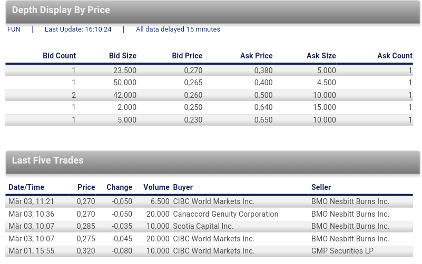The image size is (422, 264).
Task: Click the Depth Display By Price header
Action: click(x=61, y=11)
